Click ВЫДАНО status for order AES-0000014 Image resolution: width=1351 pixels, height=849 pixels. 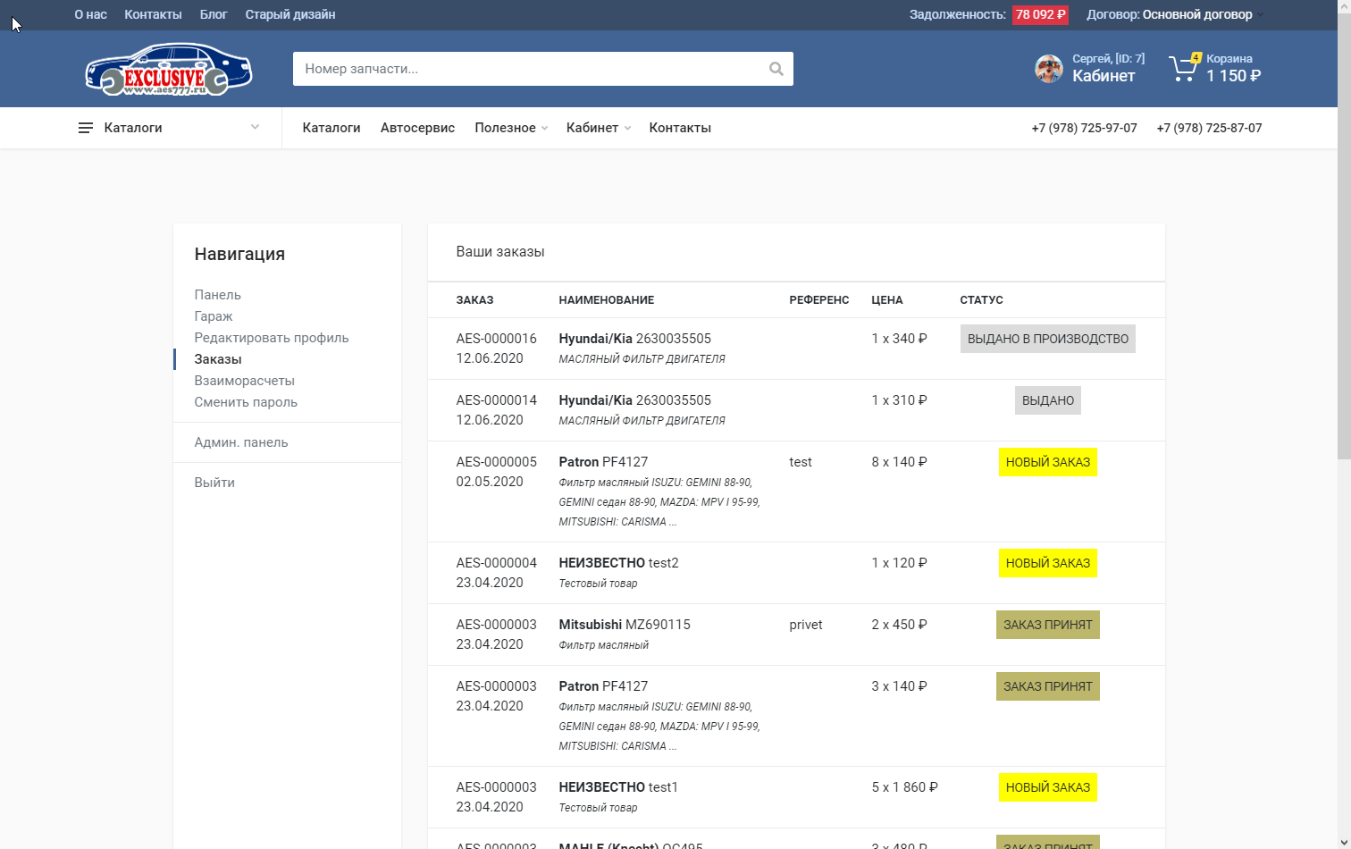[x=1047, y=400]
